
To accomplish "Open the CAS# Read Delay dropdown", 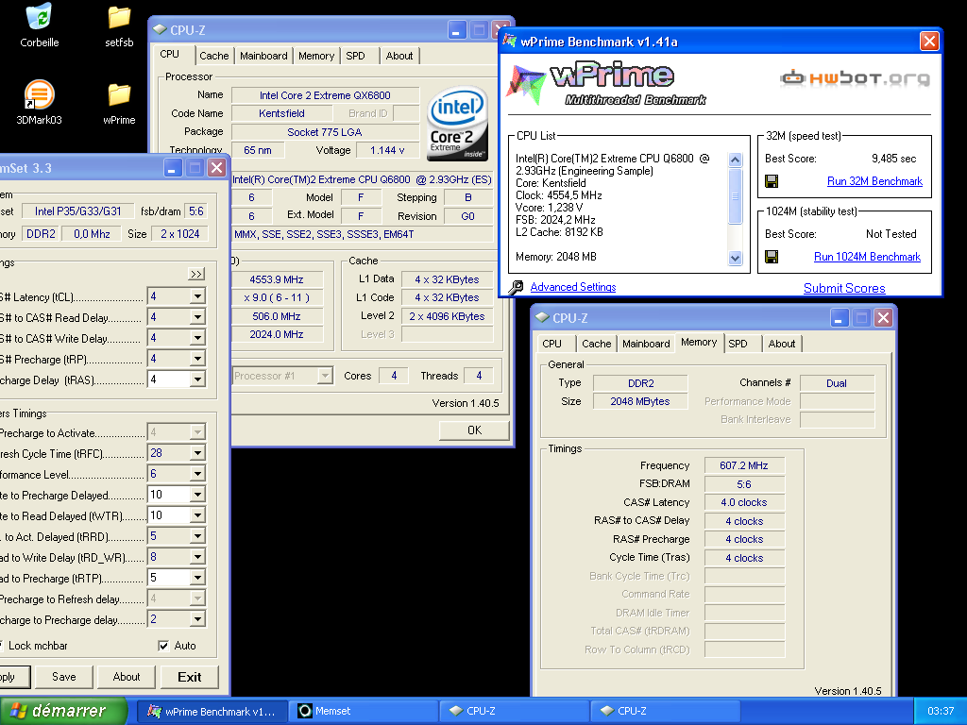I will tap(197, 317).
